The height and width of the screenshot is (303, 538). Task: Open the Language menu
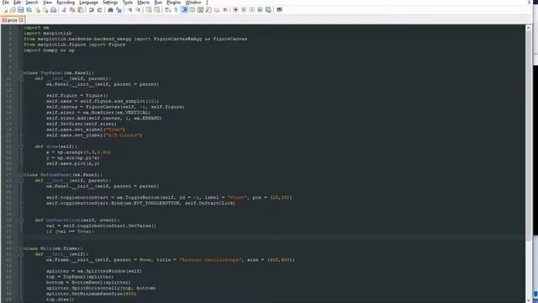pyautogui.click(x=88, y=3)
